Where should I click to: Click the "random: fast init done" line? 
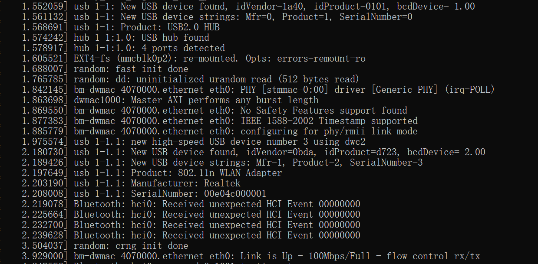(105, 69)
